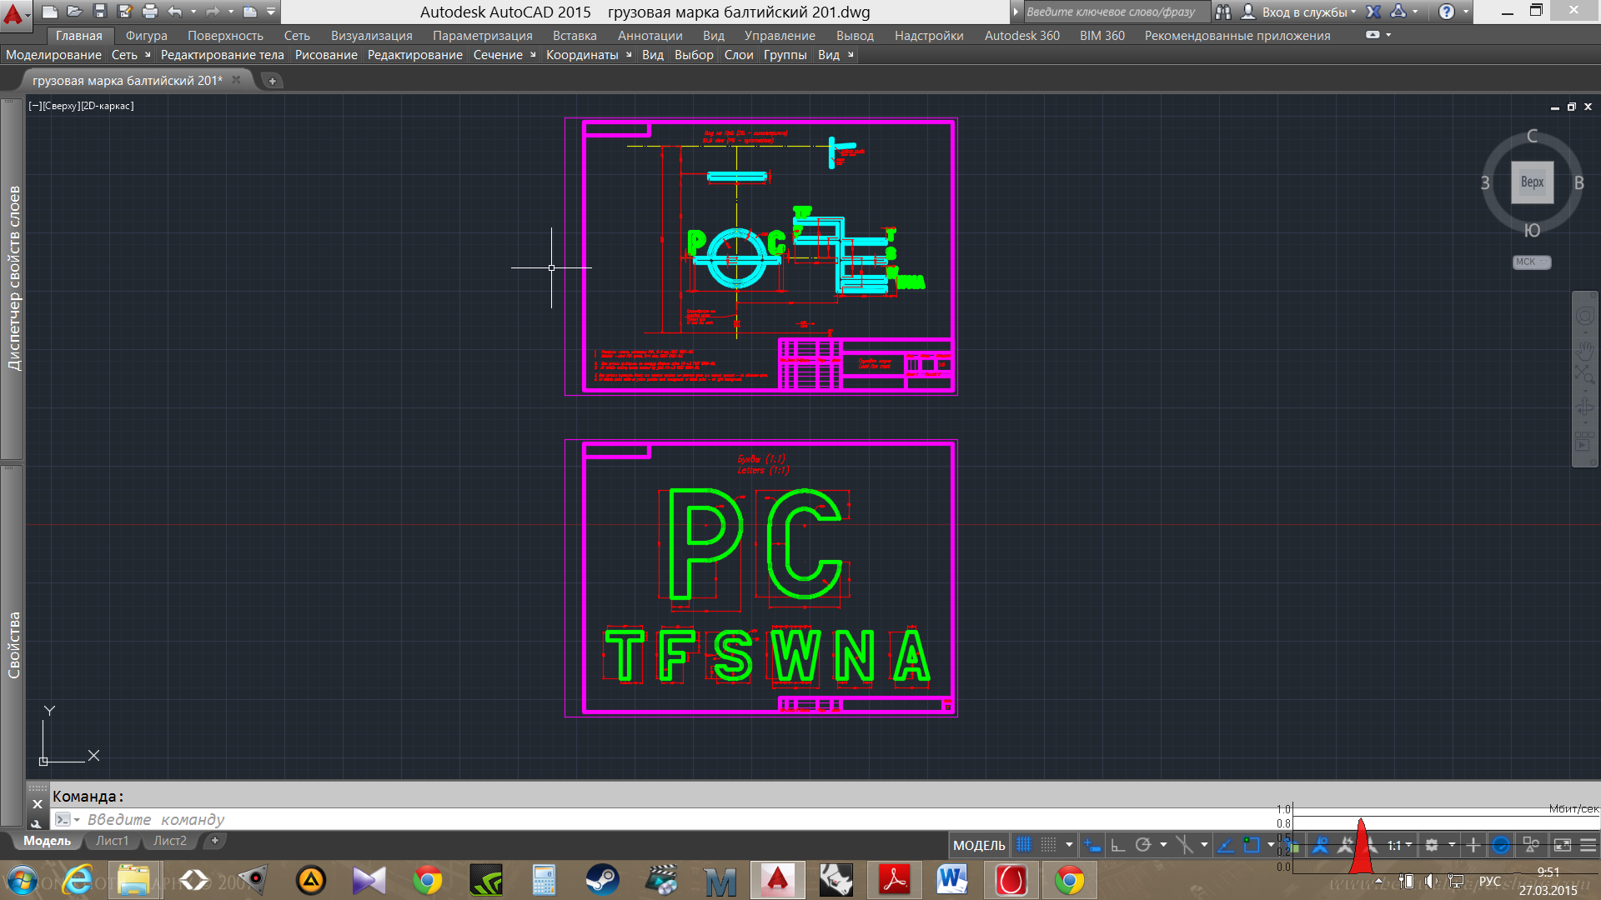Open the Autodesk Exchange Apps X icon
The image size is (1601, 900).
1373,12
